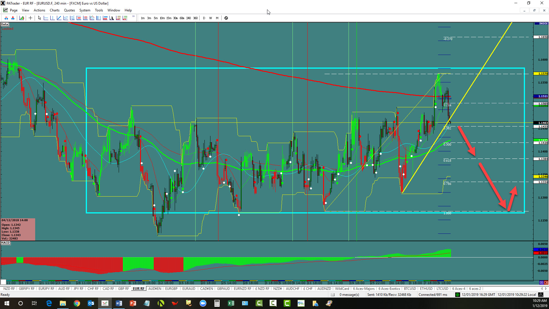Click the green connection status indicator

[x=457, y=295]
